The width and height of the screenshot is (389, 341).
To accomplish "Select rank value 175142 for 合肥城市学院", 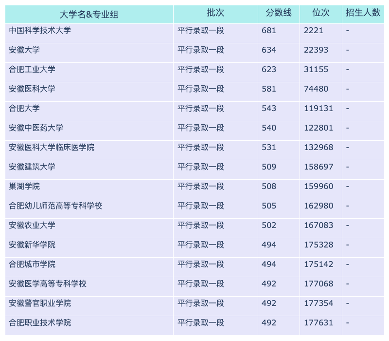I will coord(318,264).
